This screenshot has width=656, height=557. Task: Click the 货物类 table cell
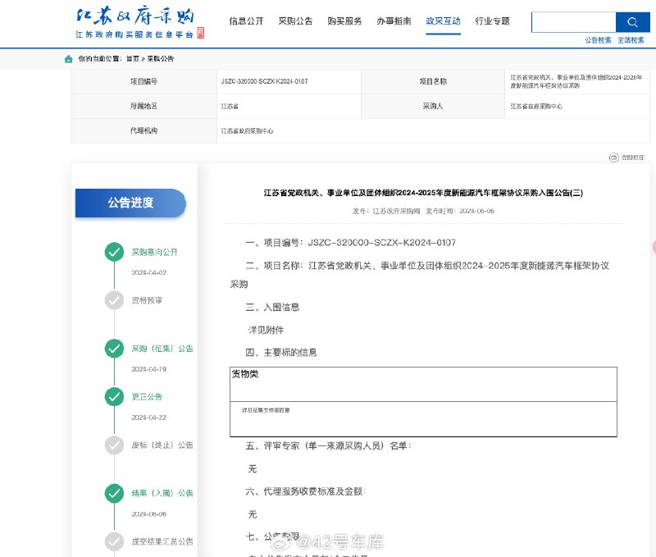(x=423, y=385)
